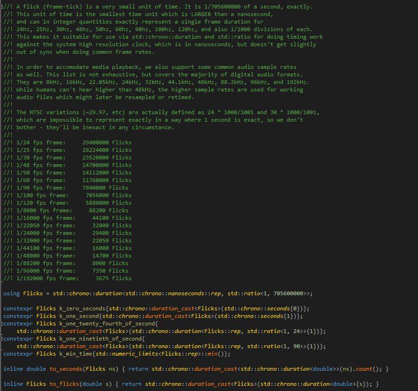Click the '1/24000 fps frame:' comment row
Viewport: 418px width, 391px height.
pos(67,233)
